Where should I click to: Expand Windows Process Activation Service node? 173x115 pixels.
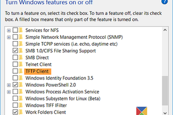tap(9, 92)
